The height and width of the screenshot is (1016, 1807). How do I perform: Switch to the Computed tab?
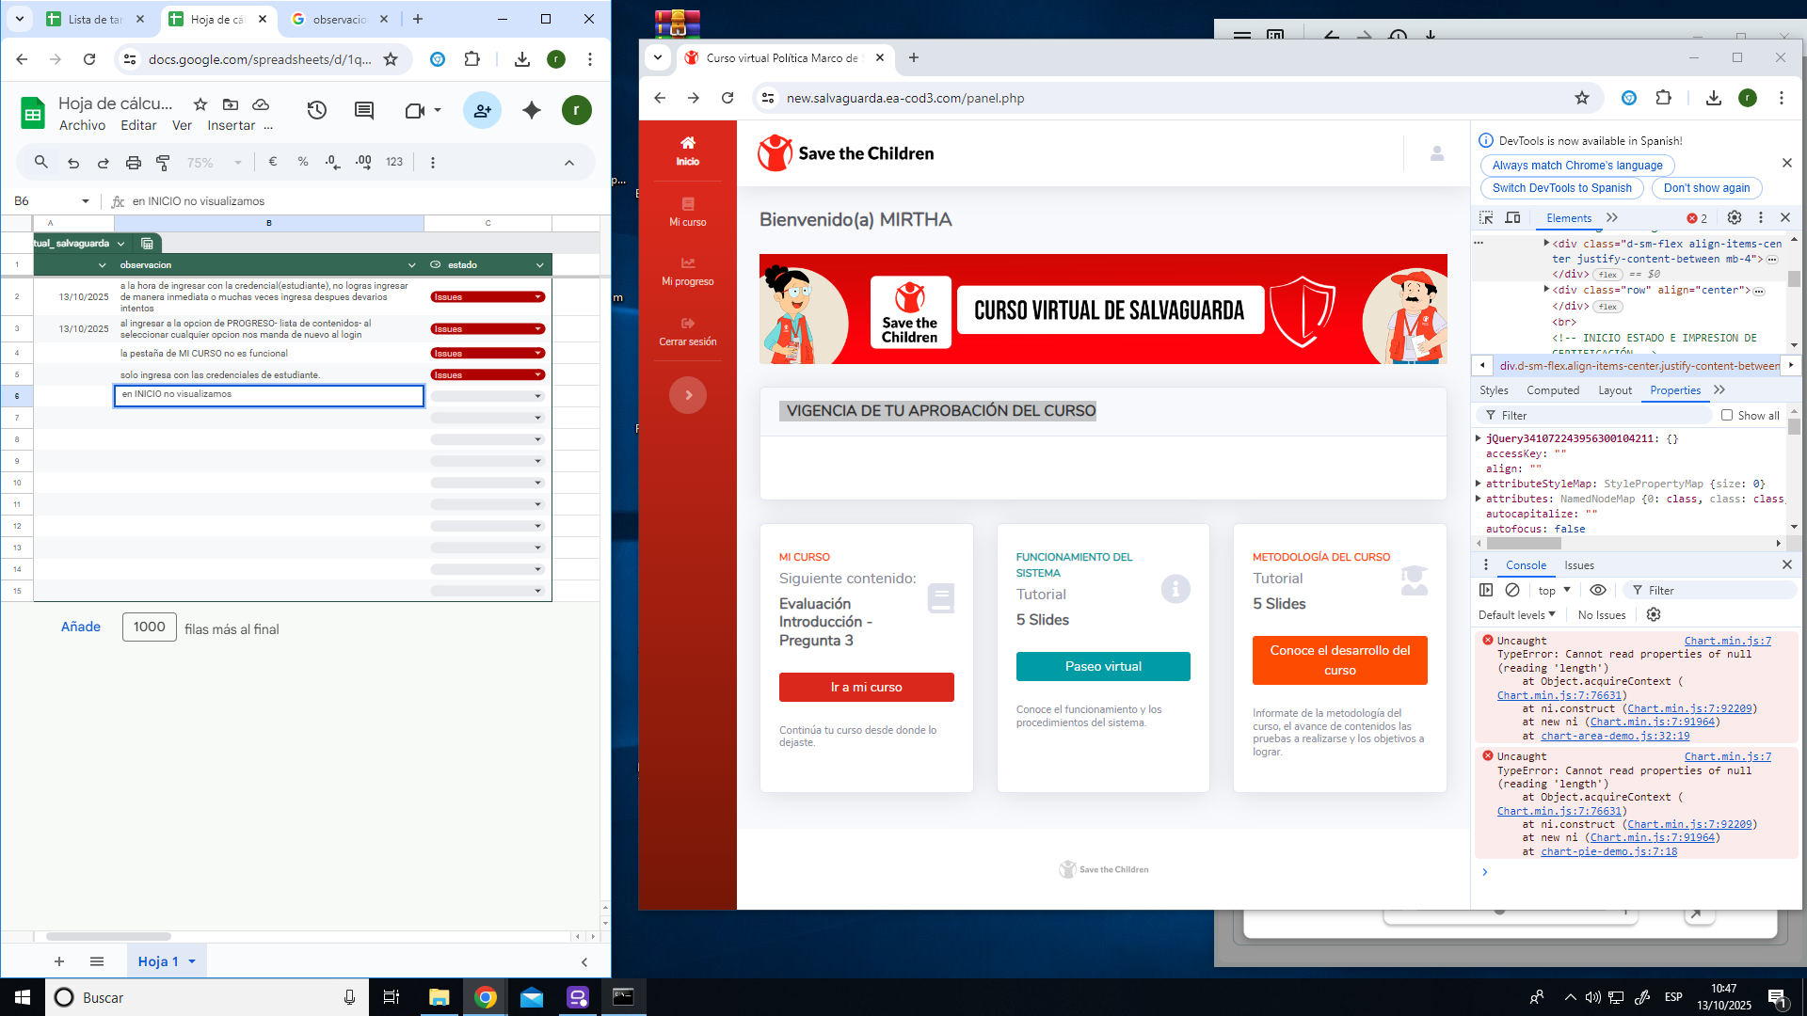(1552, 390)
